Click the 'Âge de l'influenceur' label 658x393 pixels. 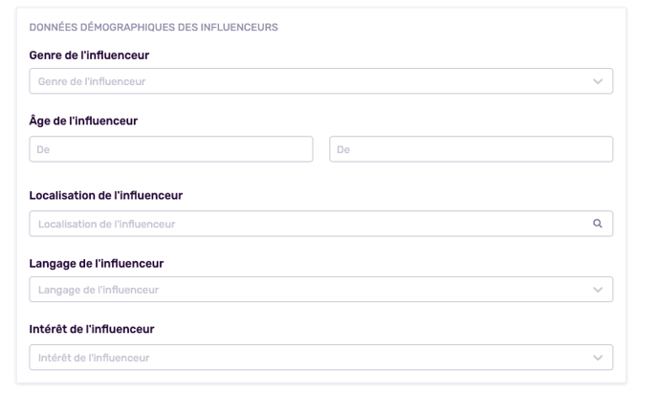click(83, 120)
